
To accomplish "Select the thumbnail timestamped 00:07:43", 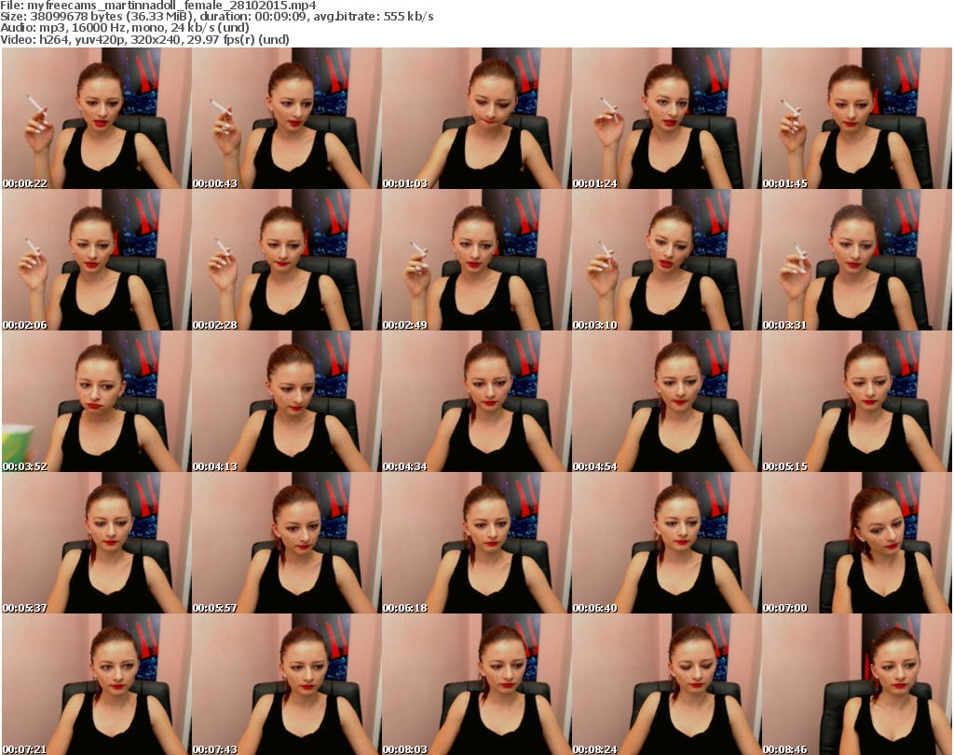I will pyautogui.click(x=287, y=684).
